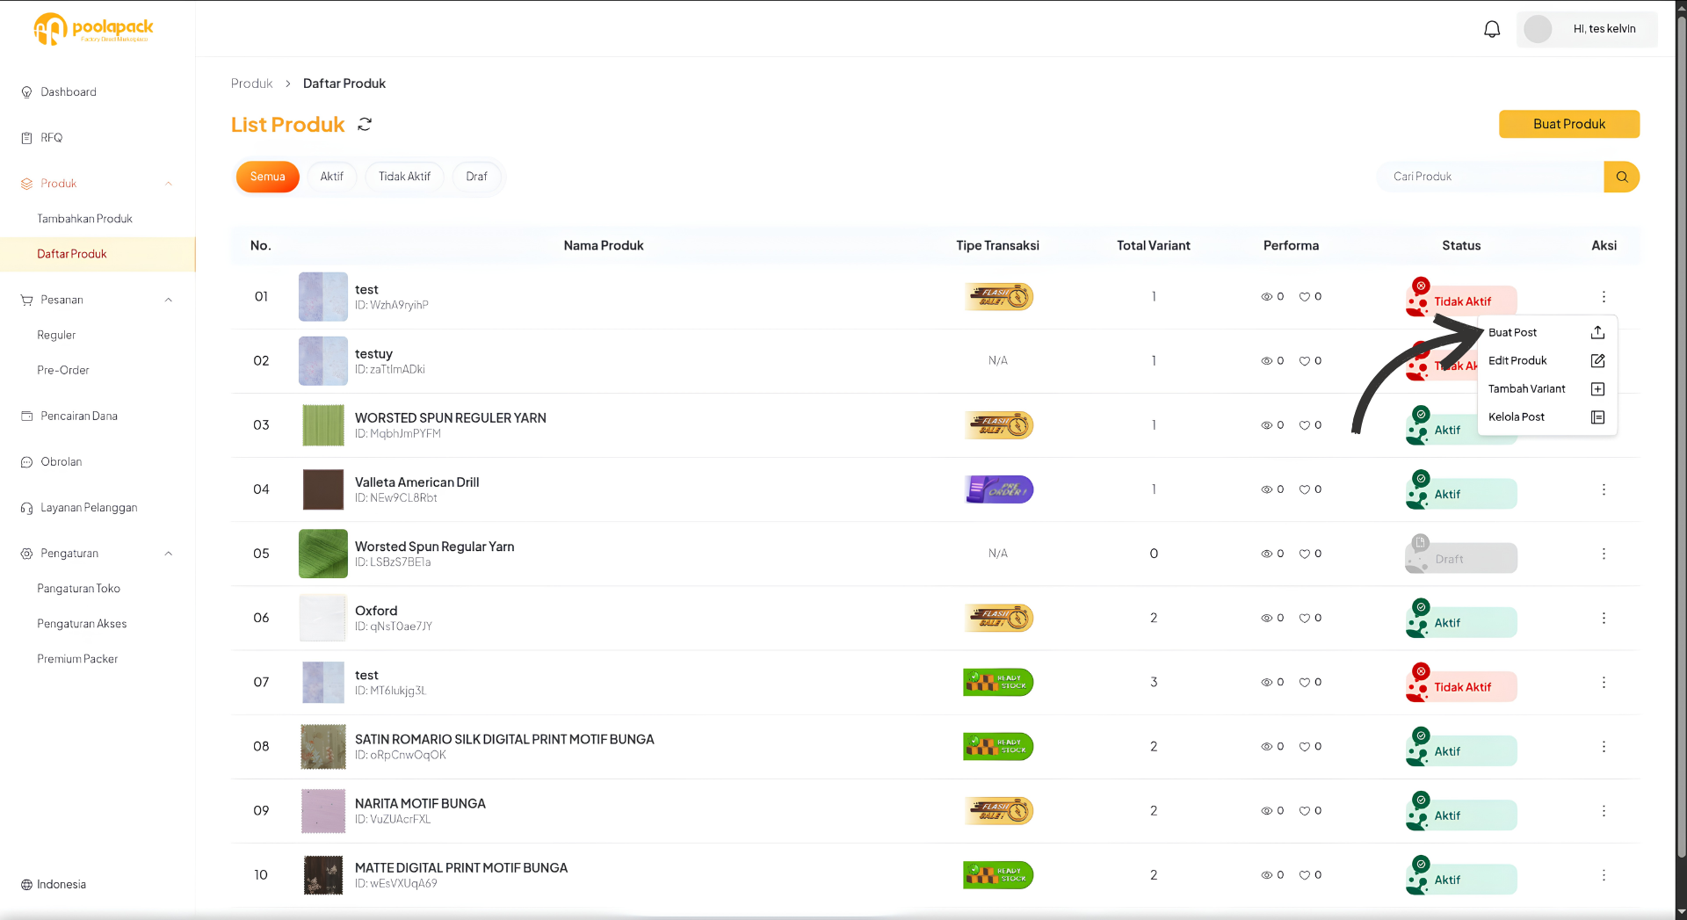
Task: Open three-dot actions for Valleta American Drill
Action: click(1604, 489)
